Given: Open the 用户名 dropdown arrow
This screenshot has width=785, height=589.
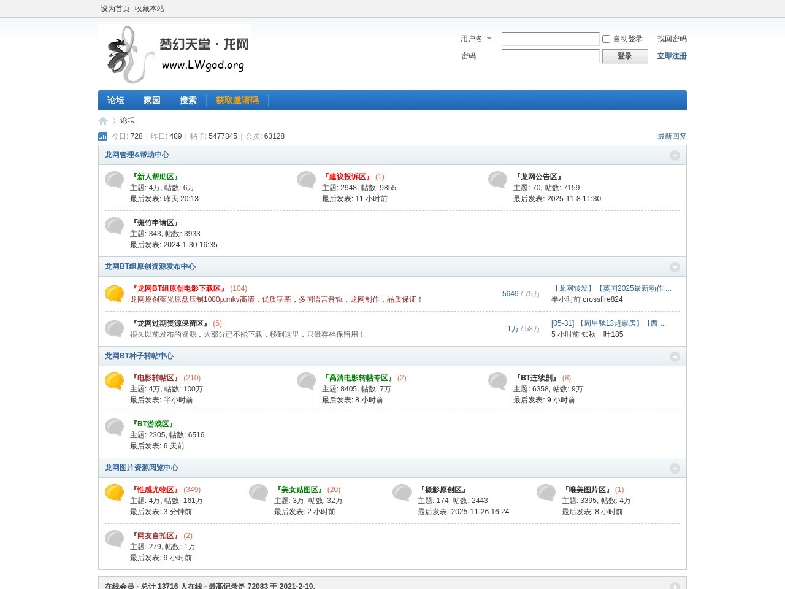Looking at the screenshot, I should [x=489, y=39].
